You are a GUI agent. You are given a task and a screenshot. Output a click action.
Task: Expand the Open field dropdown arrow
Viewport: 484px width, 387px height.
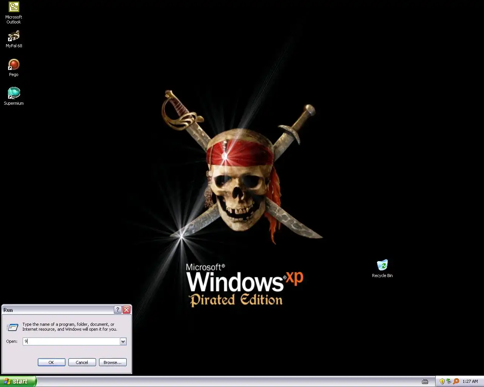coord(123,341)
